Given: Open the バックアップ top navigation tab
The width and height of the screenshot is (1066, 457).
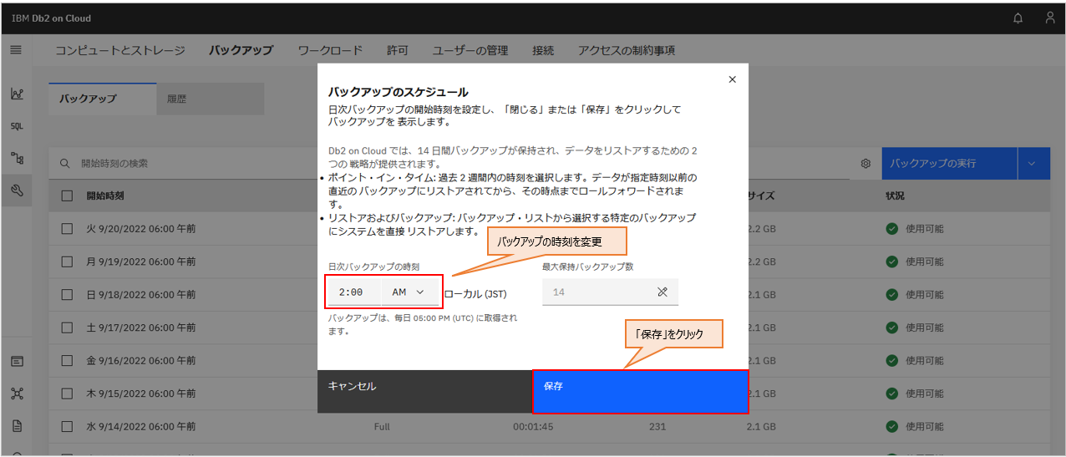Looking at the screenshot, I should 241,50.
